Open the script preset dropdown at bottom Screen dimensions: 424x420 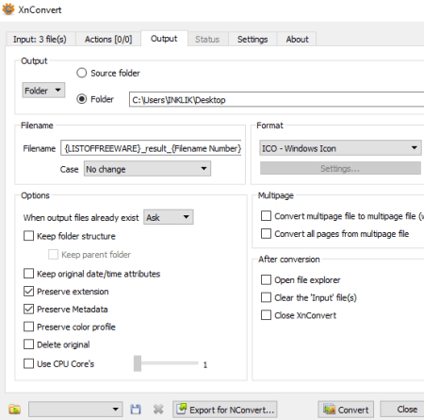pyautogui.click(x=75, y=410)
